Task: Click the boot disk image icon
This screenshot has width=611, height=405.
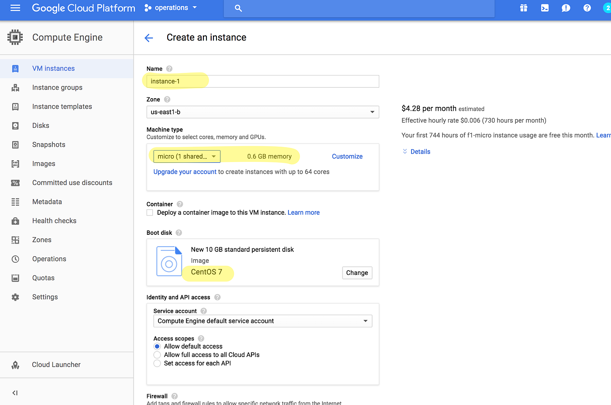Action: pos(169,261)
